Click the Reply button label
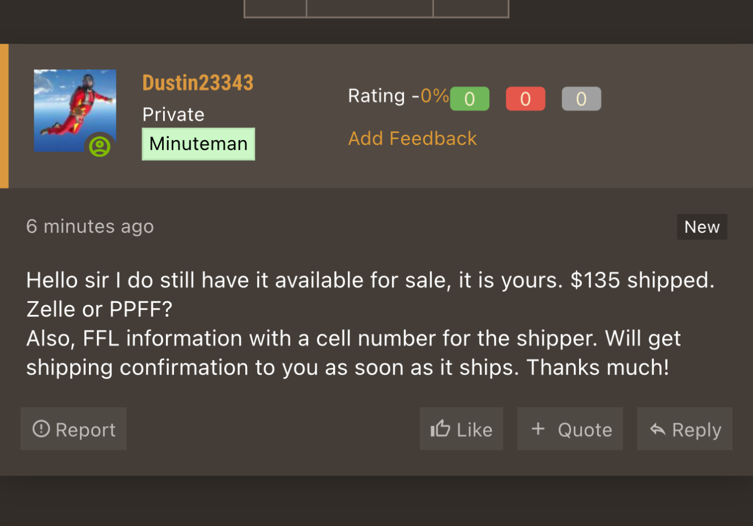The height and width of the screenshot is (526, 753). tap(697, 430)
